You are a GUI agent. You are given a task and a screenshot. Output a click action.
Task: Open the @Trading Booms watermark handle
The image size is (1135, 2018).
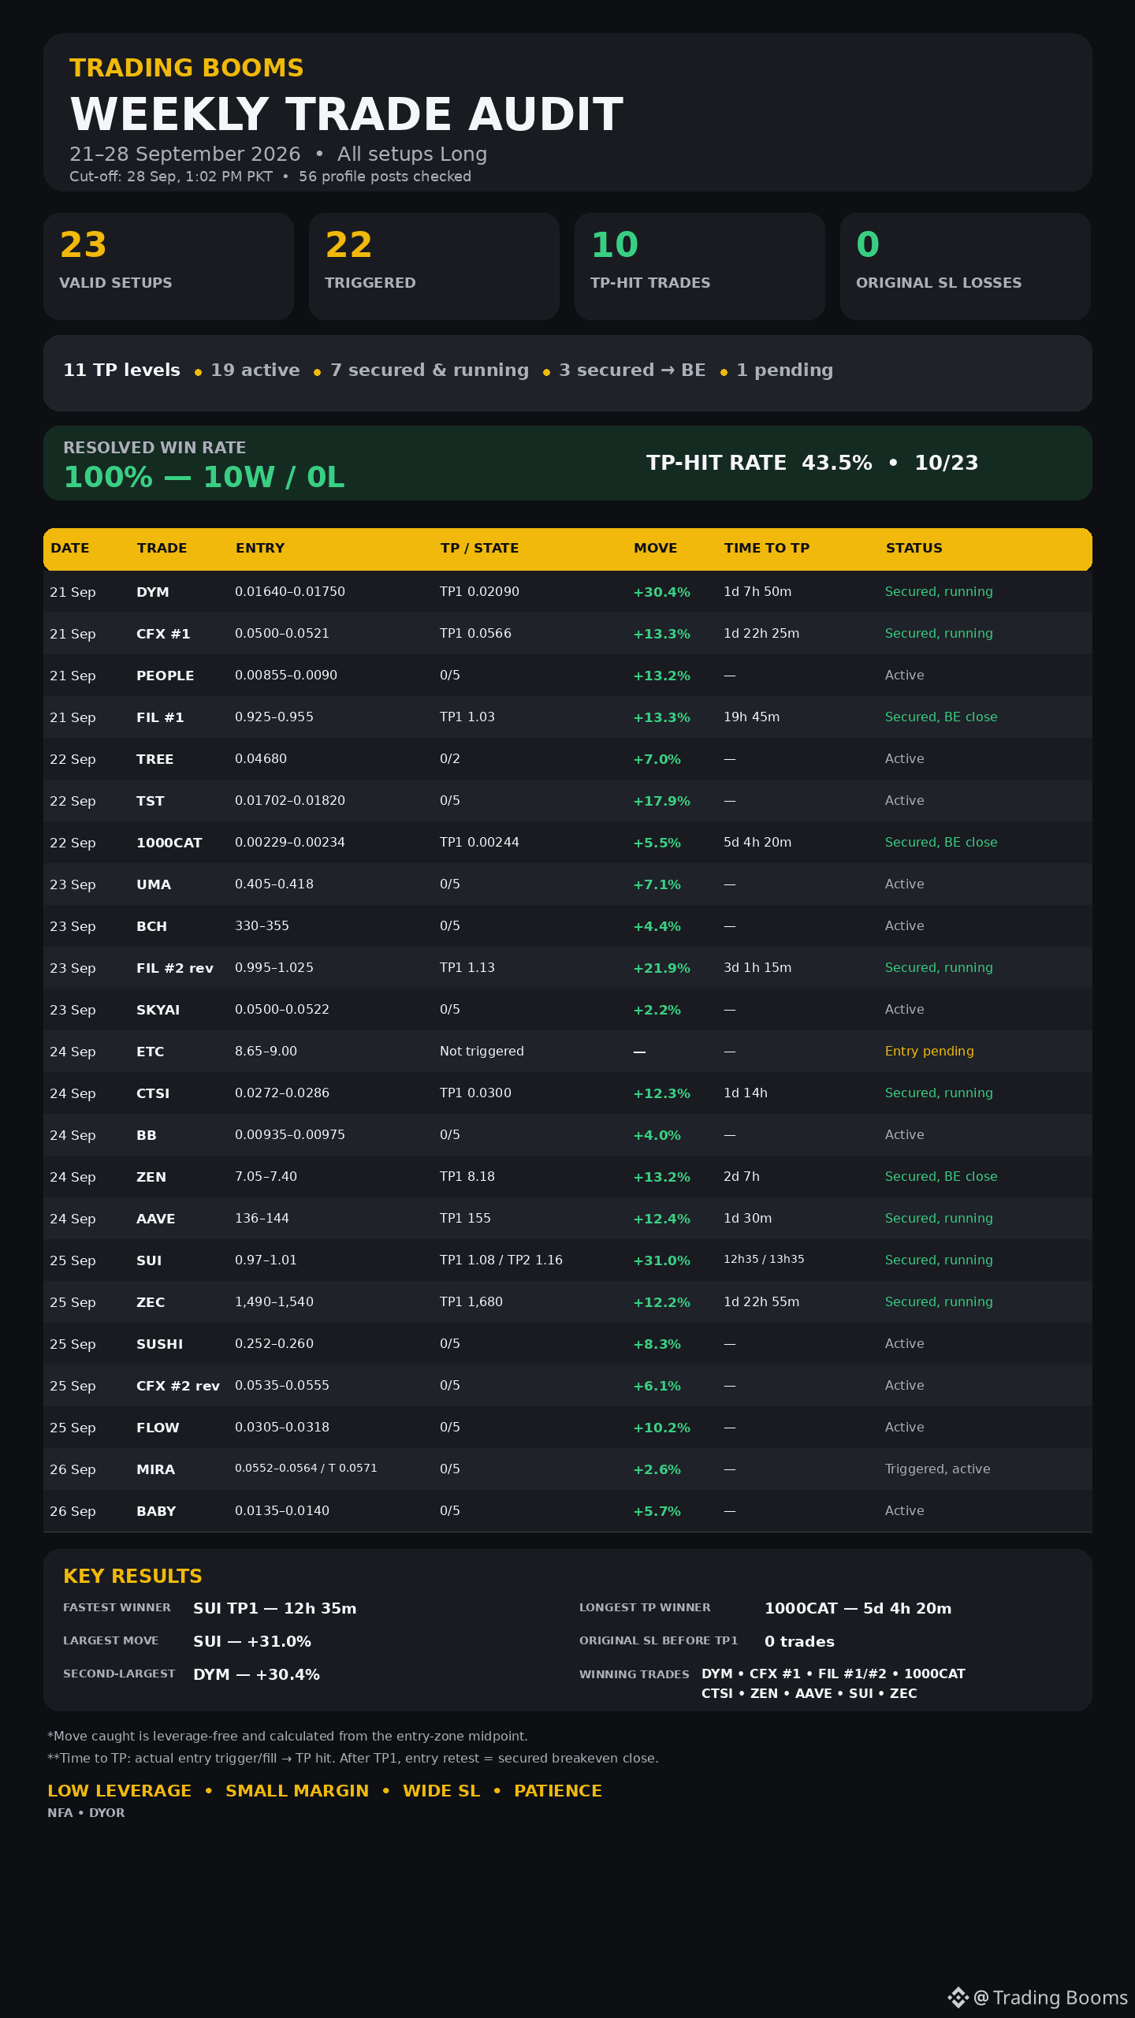pyautogui.click(x=1051, y=1997)
